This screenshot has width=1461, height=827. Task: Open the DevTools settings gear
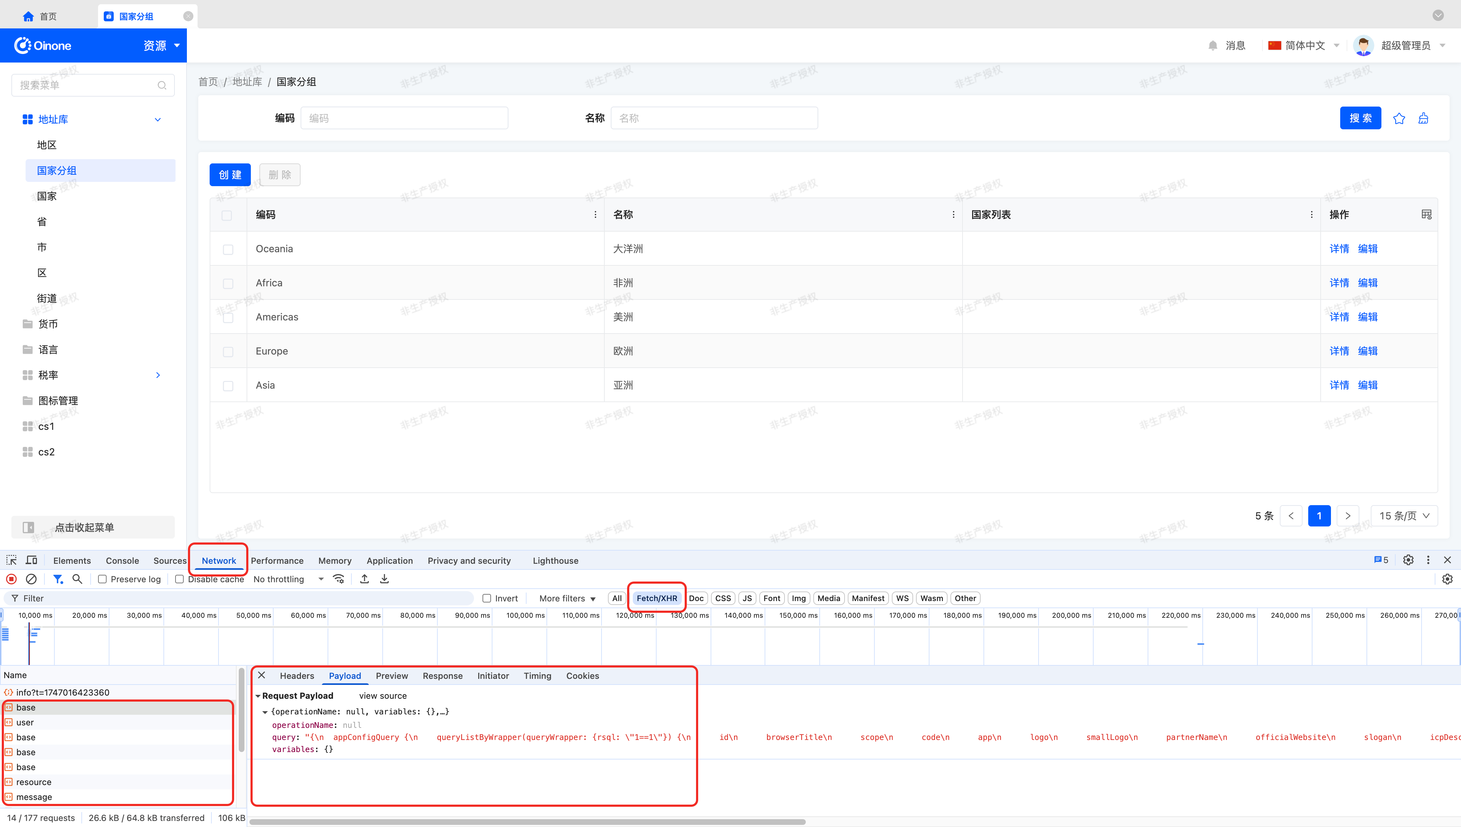(x=1408, y=560)
